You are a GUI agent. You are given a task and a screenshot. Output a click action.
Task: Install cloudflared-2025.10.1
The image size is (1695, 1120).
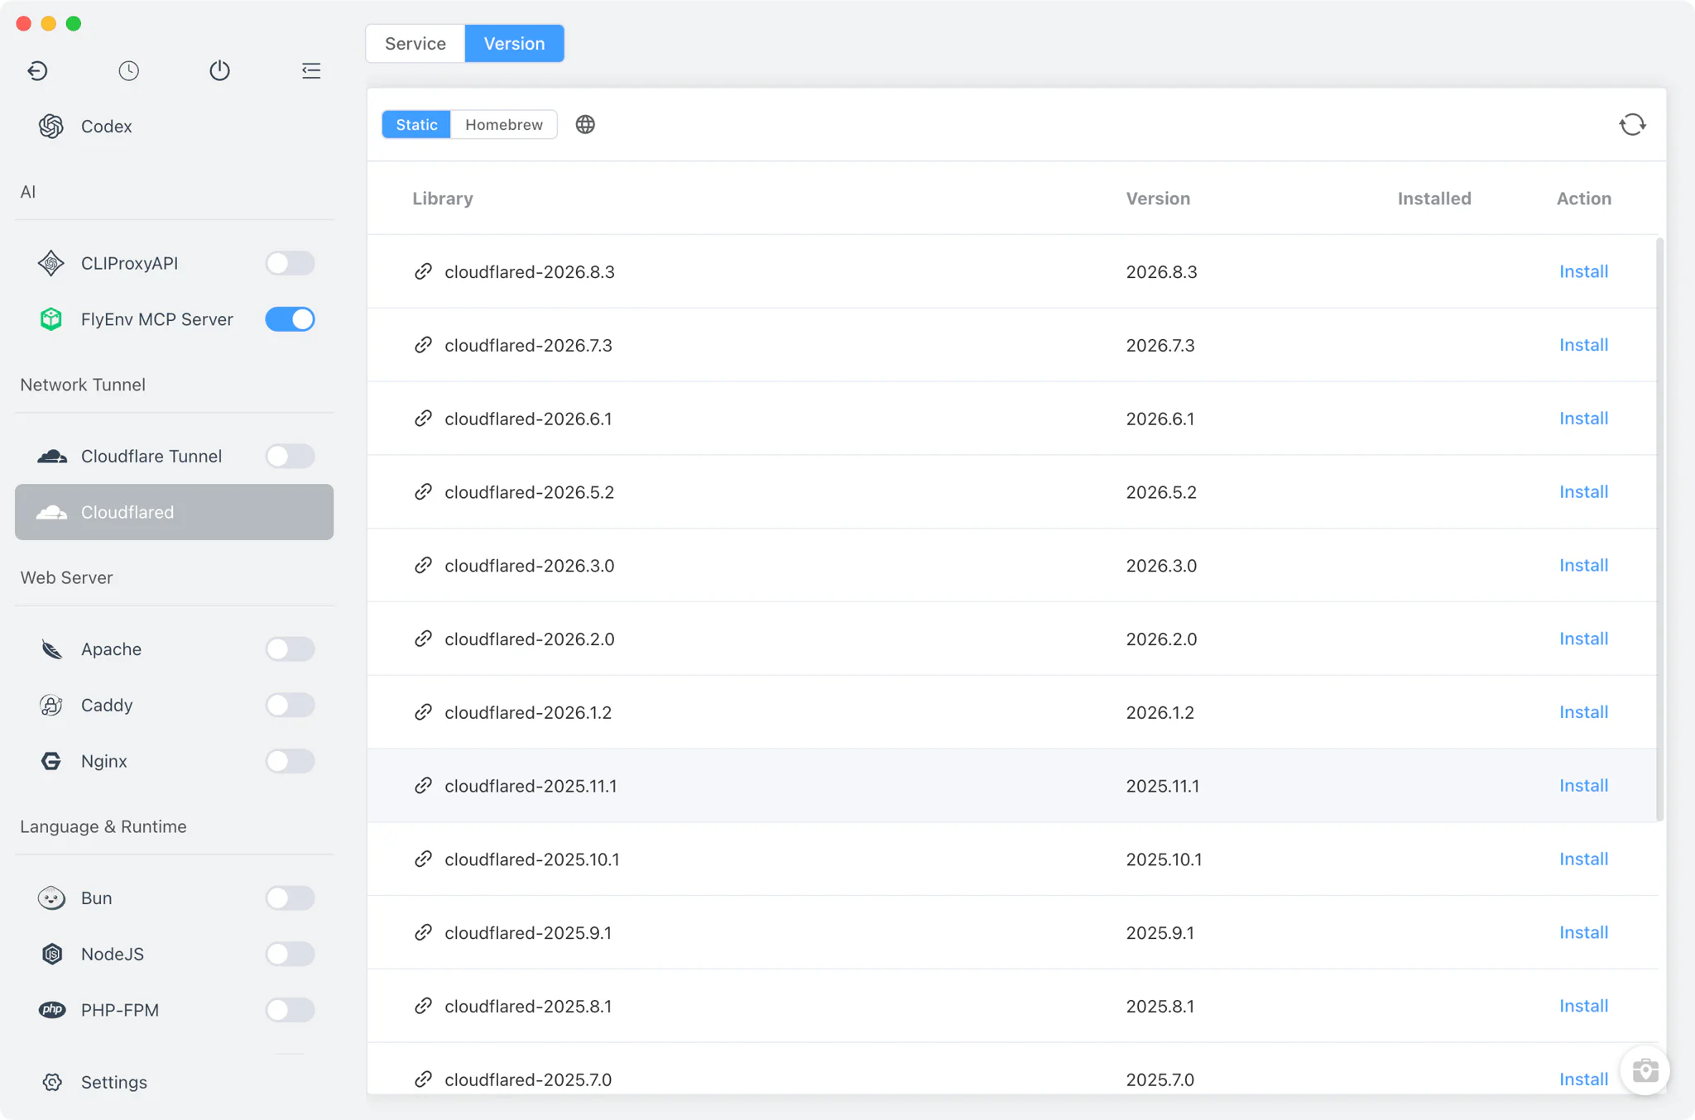coord(1583,859)
